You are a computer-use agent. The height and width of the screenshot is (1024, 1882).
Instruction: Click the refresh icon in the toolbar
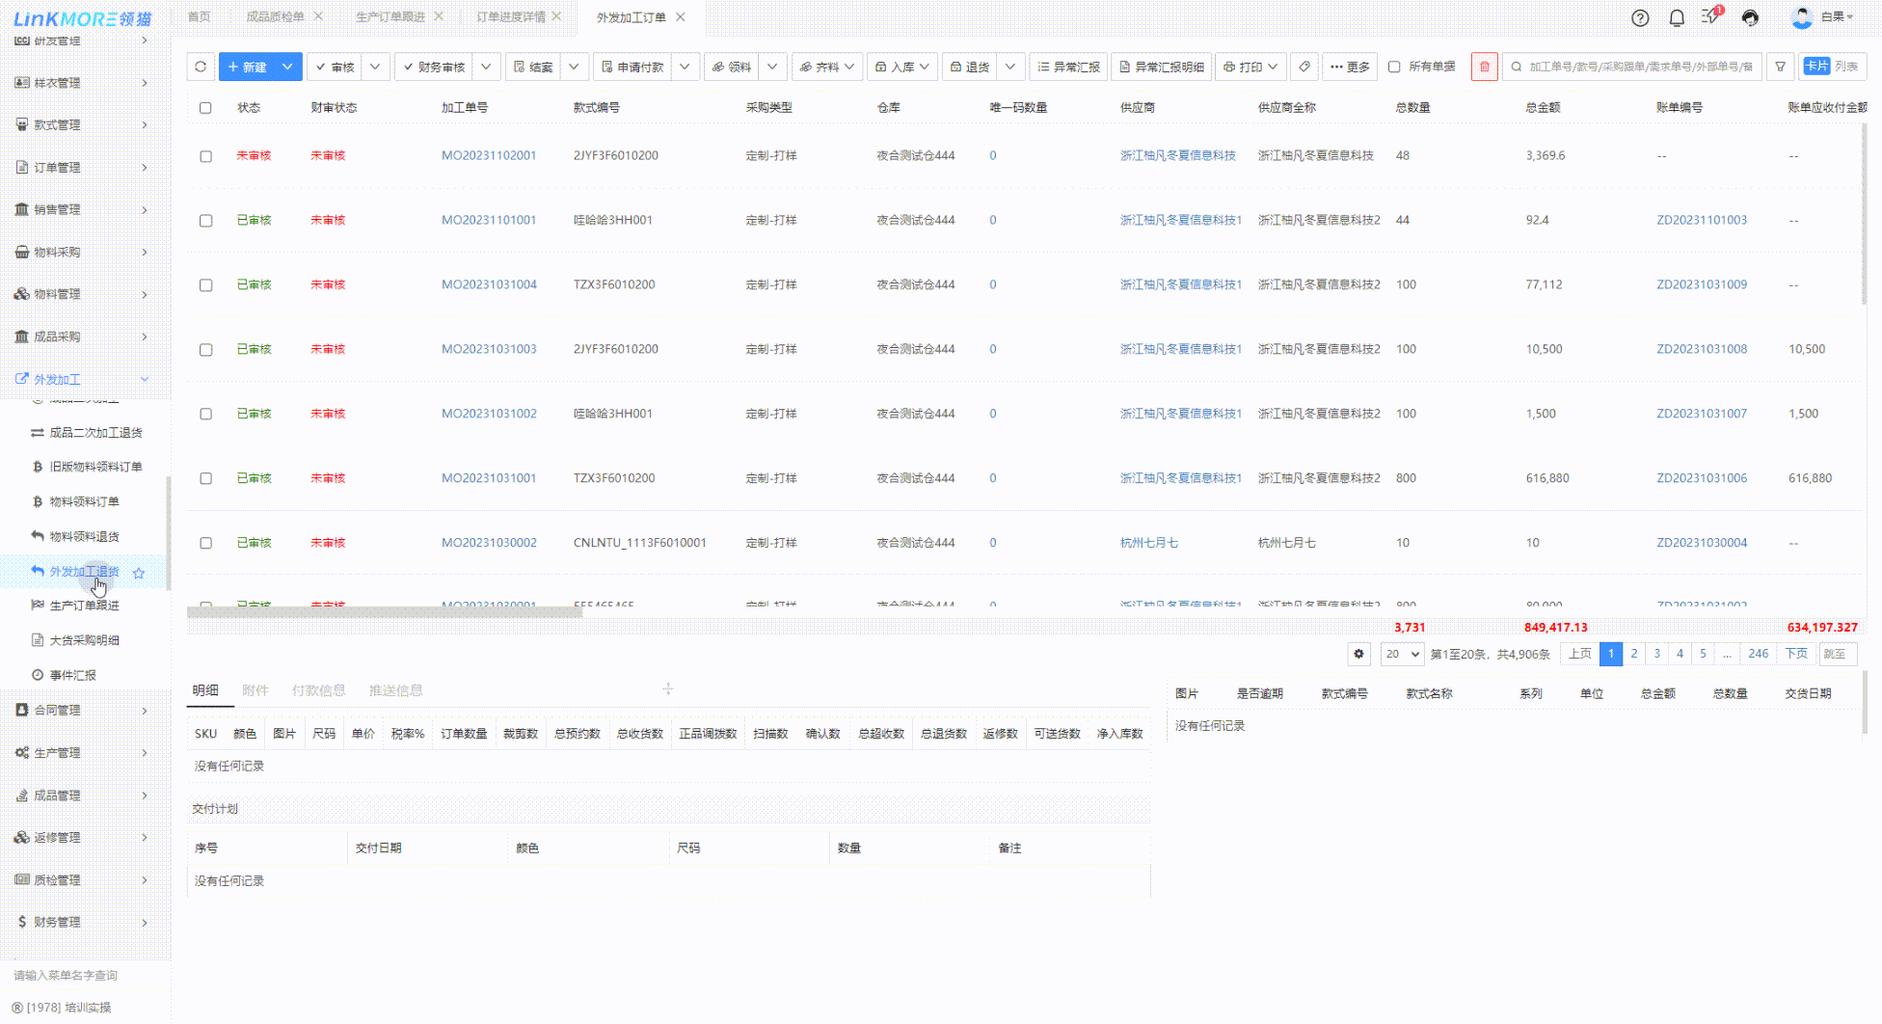pos(201,67)
